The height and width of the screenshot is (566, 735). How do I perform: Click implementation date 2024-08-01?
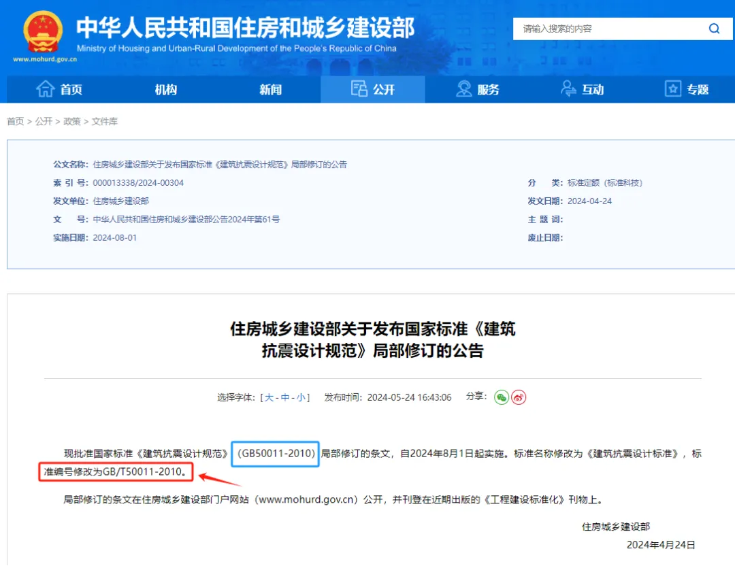115,237
